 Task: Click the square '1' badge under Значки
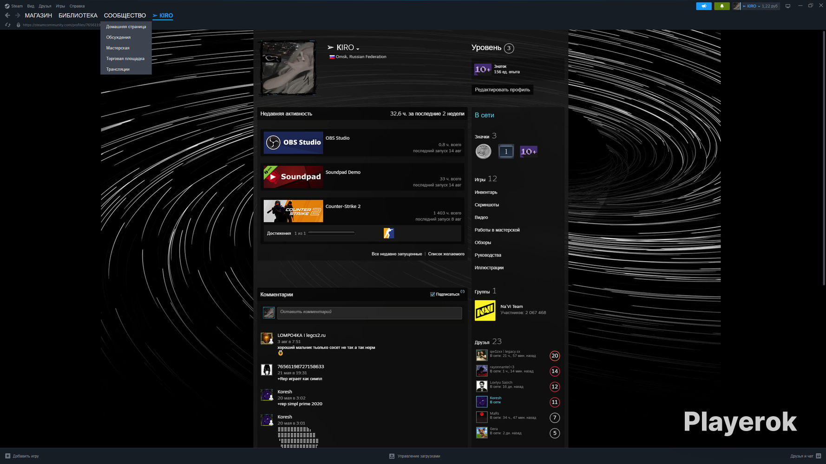[x=506, y=151]
